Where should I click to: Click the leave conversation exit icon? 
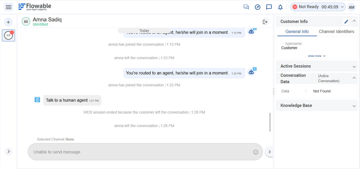265,22
